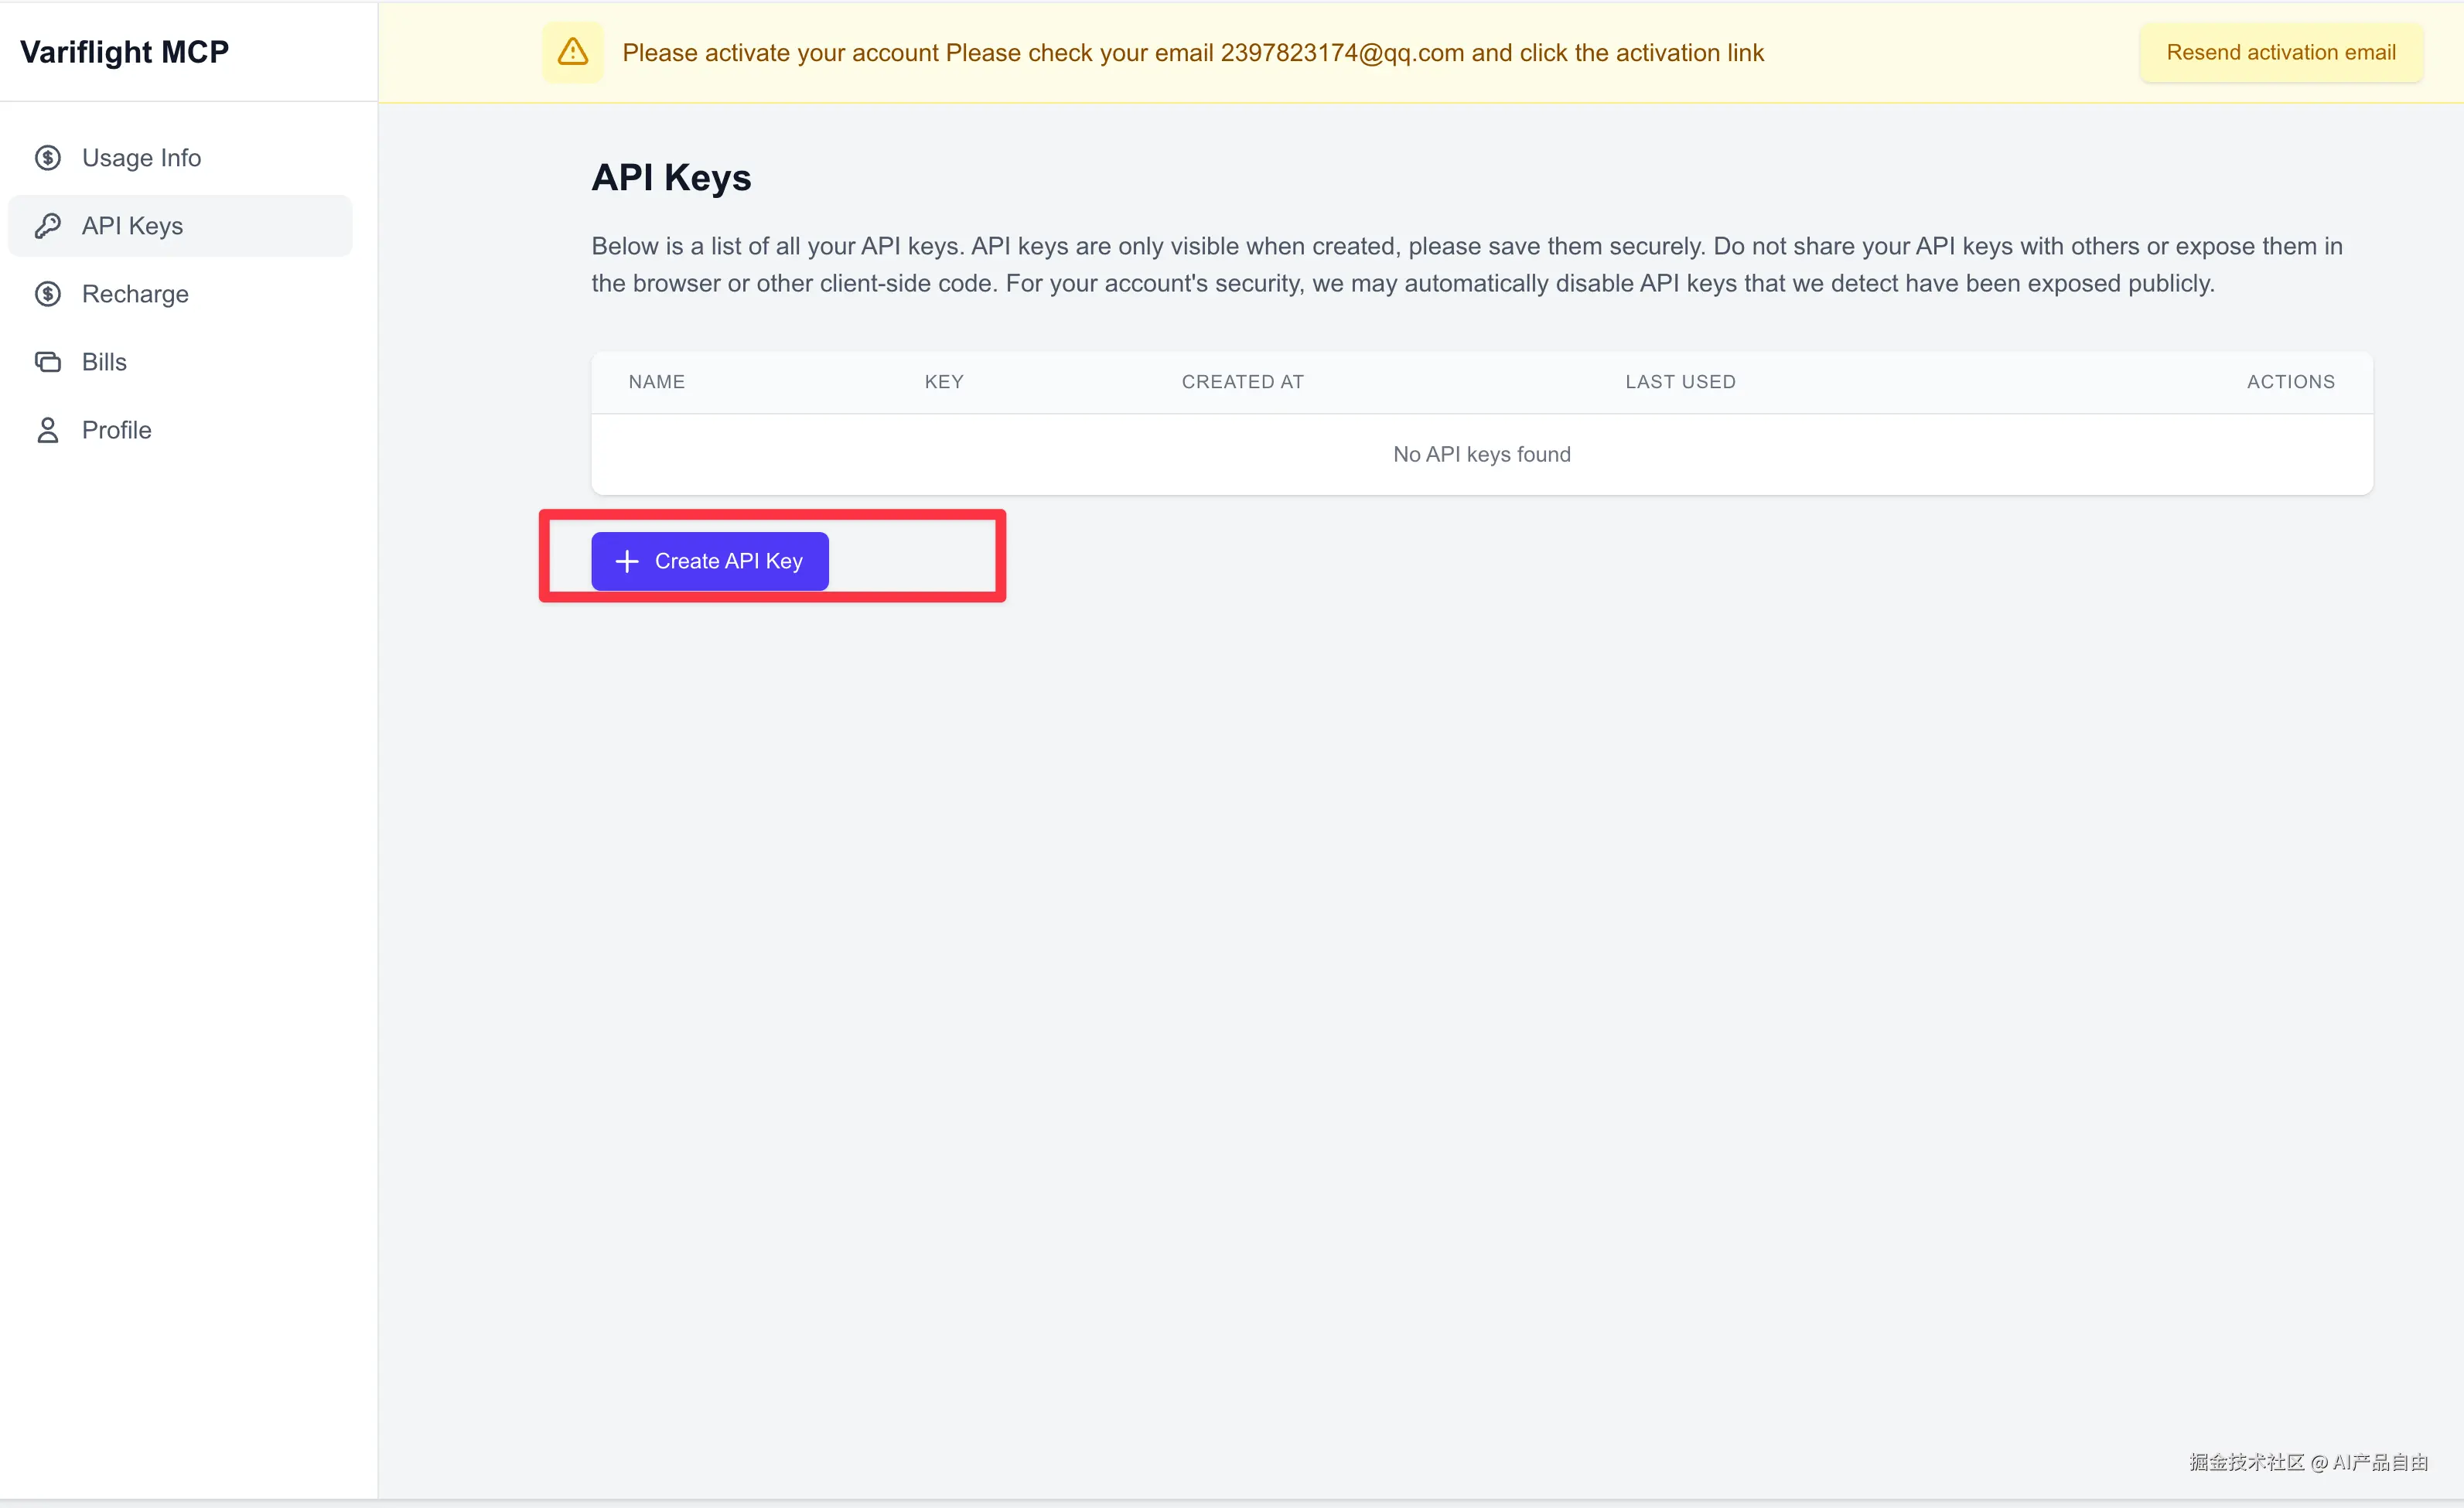Click the CREATED AT column header
The width and height of the screenshot is (2464, 1508).
pos(1242,382)
